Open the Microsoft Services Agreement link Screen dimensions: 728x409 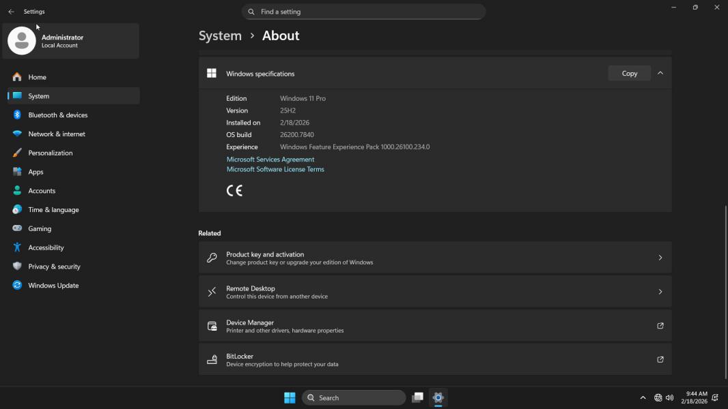(x=270, y=160)
